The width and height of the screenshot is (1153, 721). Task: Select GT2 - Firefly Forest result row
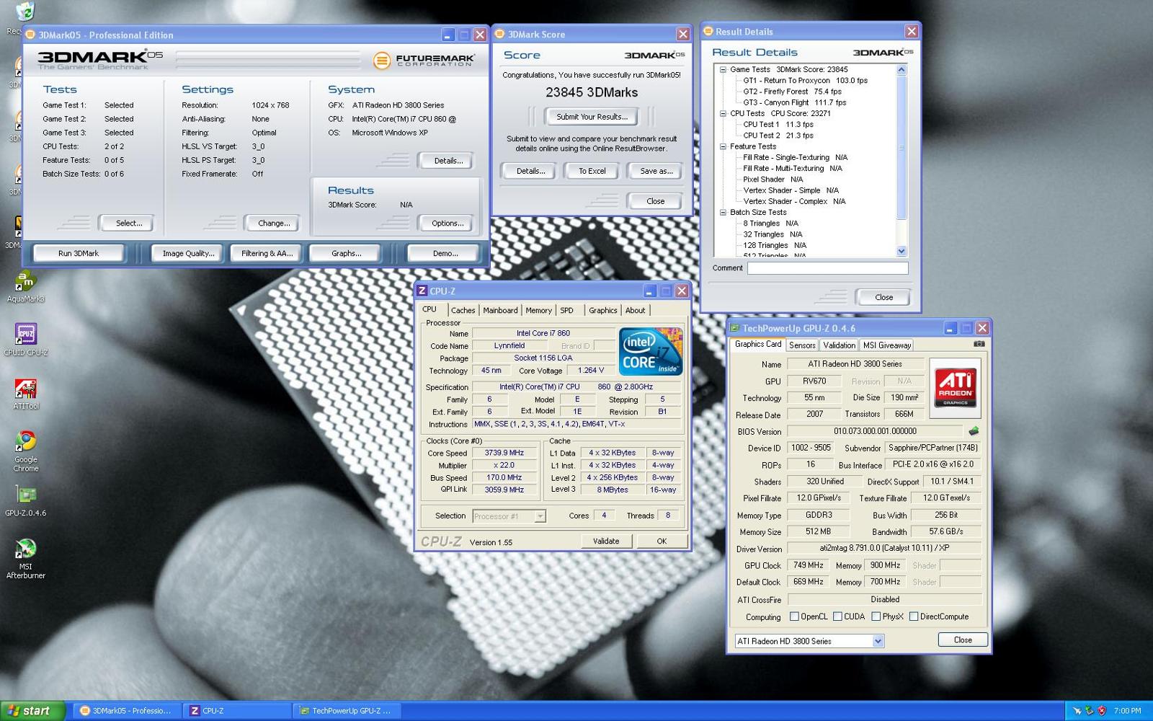[x=792, y=92]
